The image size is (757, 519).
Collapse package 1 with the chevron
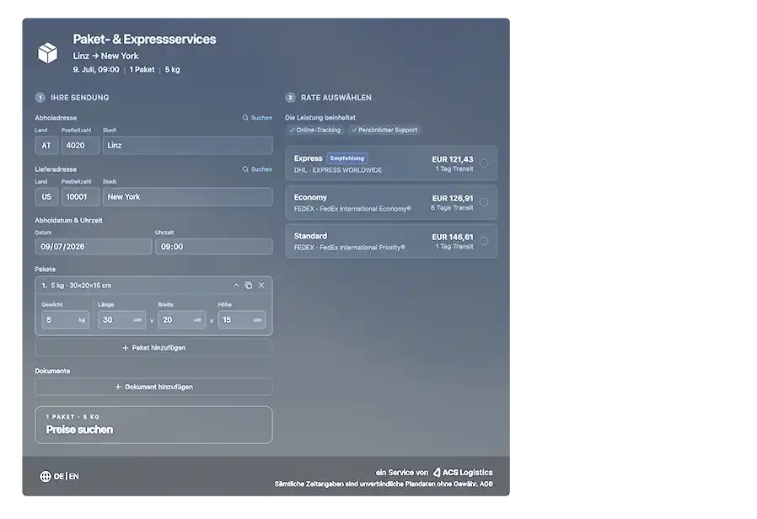[x=236, y=285]
